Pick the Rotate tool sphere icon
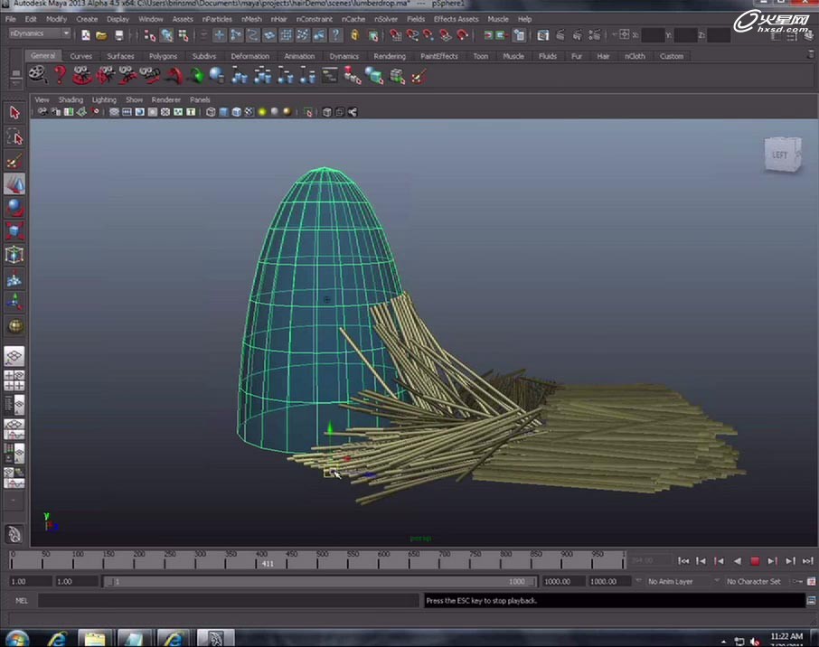The width and height of the screenshot is (819, 647). 14,207
